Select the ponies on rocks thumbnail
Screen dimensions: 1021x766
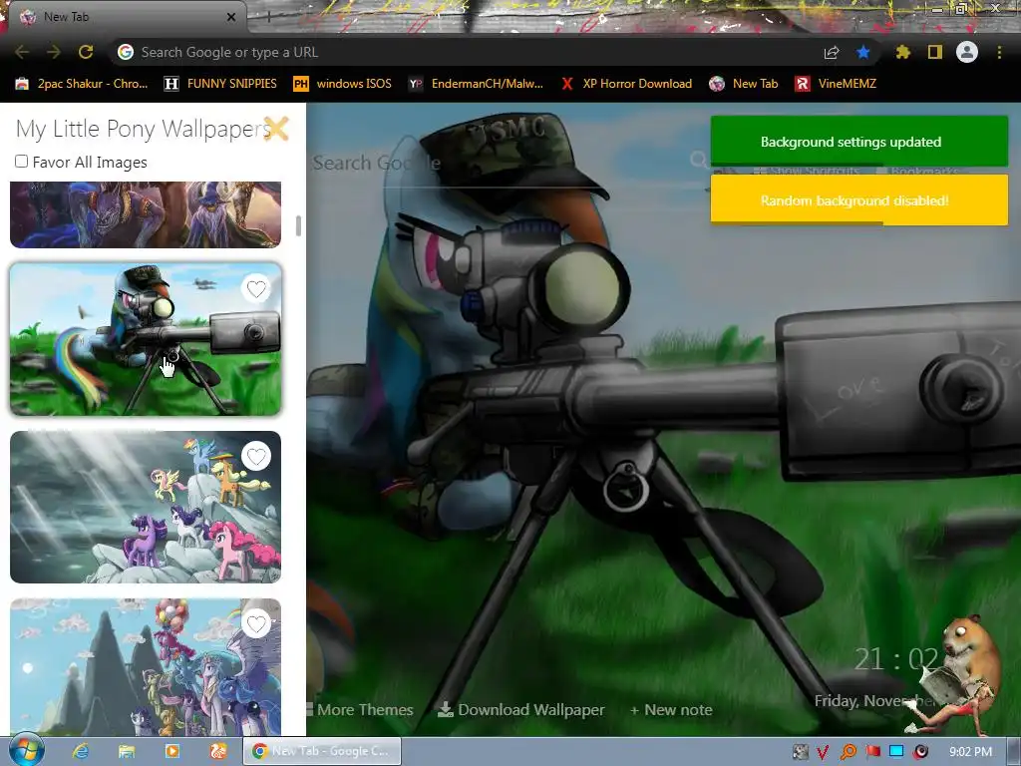point(146,507)
